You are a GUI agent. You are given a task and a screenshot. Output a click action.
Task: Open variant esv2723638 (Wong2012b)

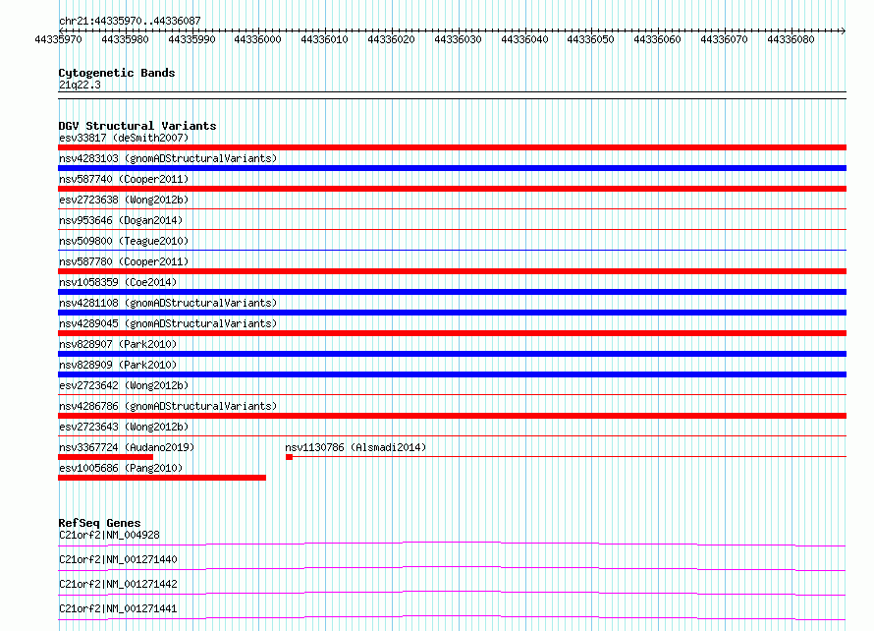124,200
